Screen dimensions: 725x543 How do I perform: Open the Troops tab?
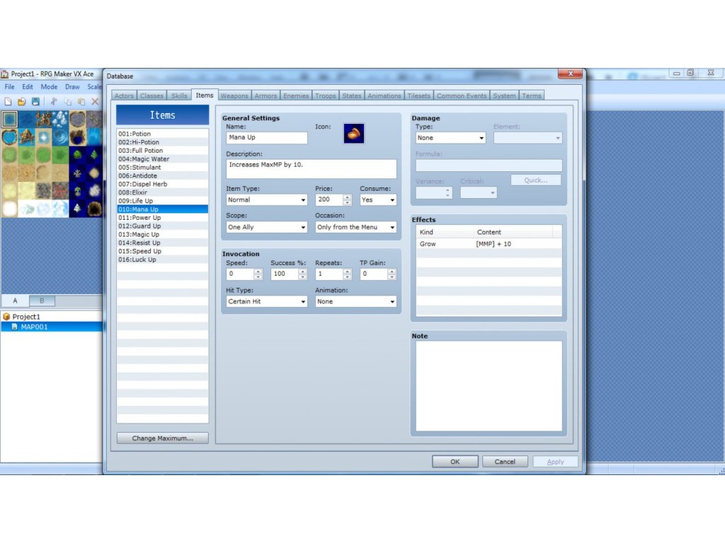pos(326,95)
